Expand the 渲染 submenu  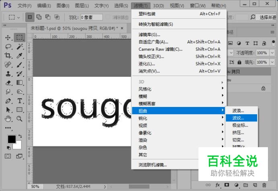click(178, 140)
